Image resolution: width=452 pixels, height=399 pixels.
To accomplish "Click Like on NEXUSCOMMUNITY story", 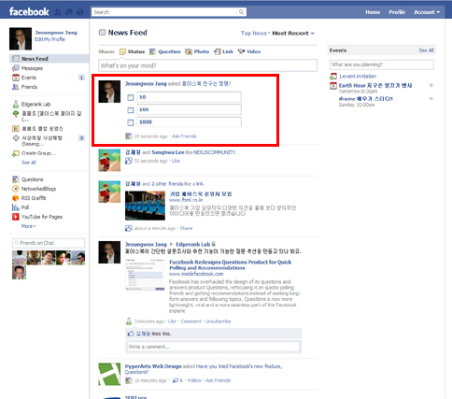I will (x=176, y=161).
